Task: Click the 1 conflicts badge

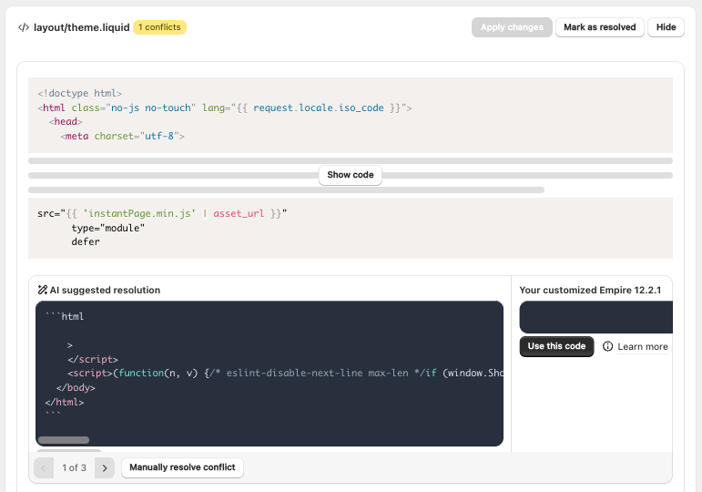Action: (x=160, y=27)
